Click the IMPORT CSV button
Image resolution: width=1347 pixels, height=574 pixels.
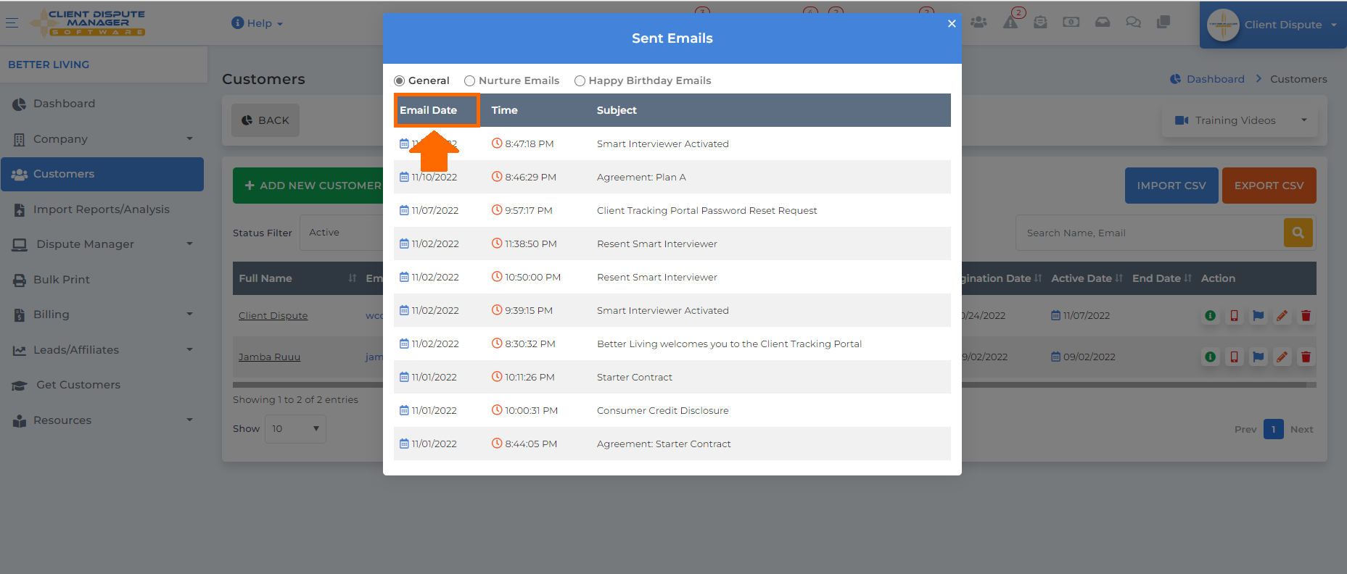pos(1171,186)
